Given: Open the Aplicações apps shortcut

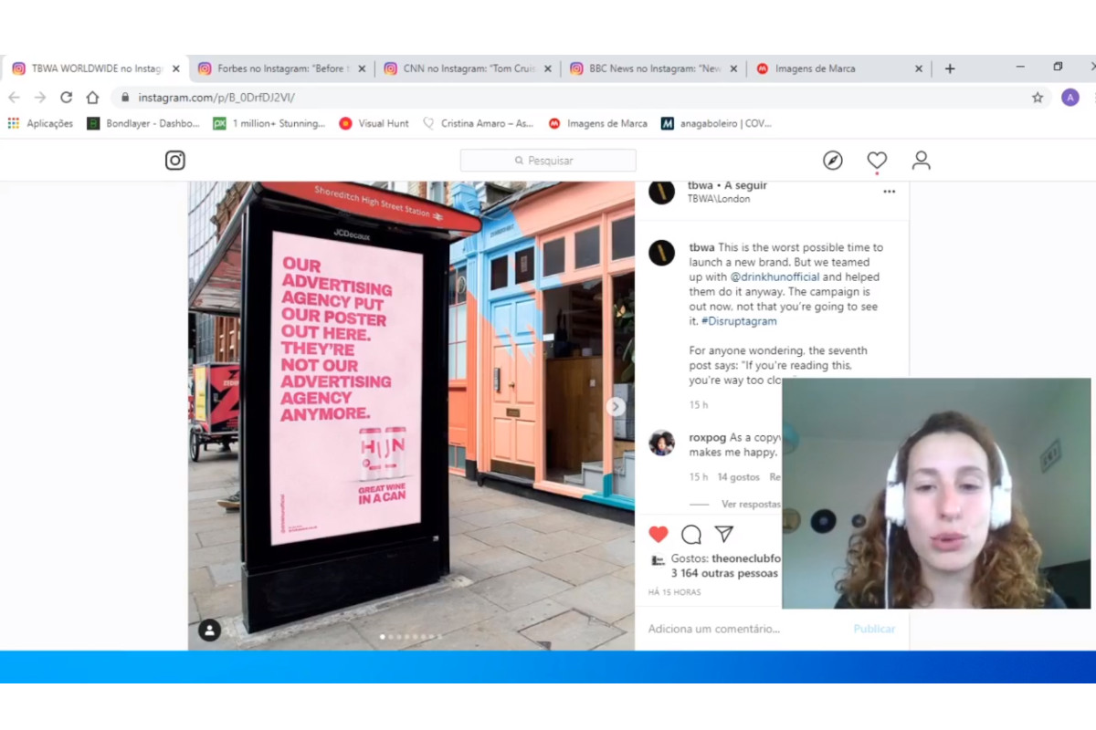Looking at the screenshot, I should [40, 123].
